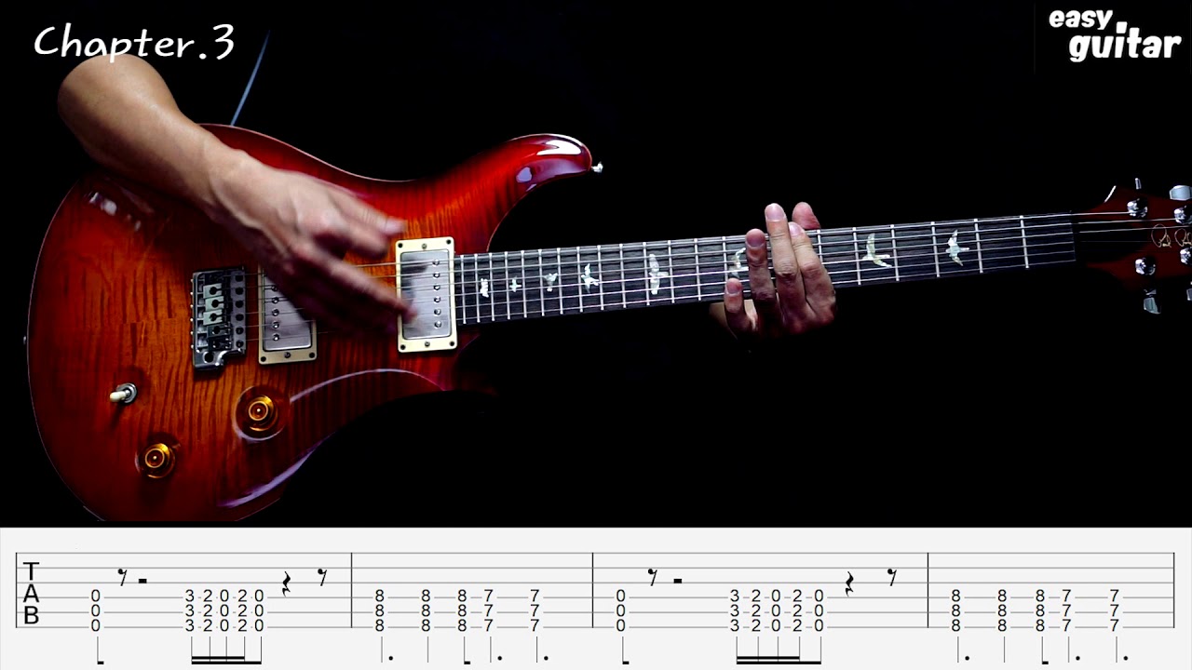Click the guitar's upper amber control knob
Screen dimensions: 1192x670
[x=259, y=411]
